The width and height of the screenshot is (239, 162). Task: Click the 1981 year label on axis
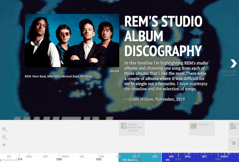pos(99,159)
